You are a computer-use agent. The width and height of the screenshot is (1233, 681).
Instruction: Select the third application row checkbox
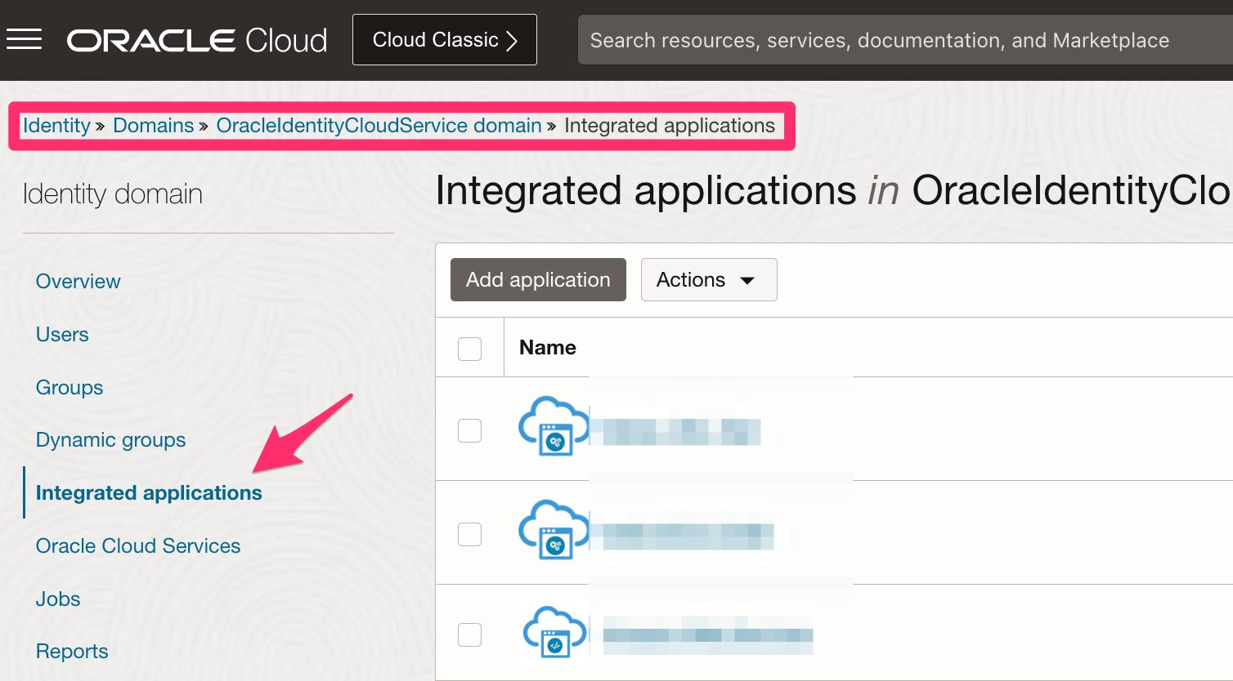click(469, 634)
